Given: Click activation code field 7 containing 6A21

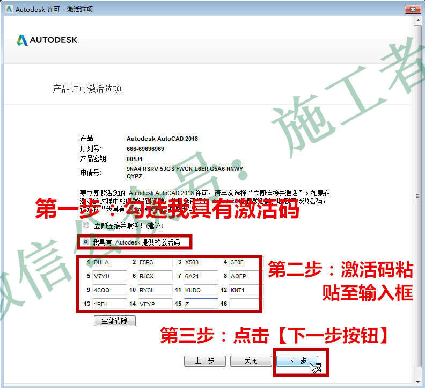Looking at the screenshot, I should 201,276.
